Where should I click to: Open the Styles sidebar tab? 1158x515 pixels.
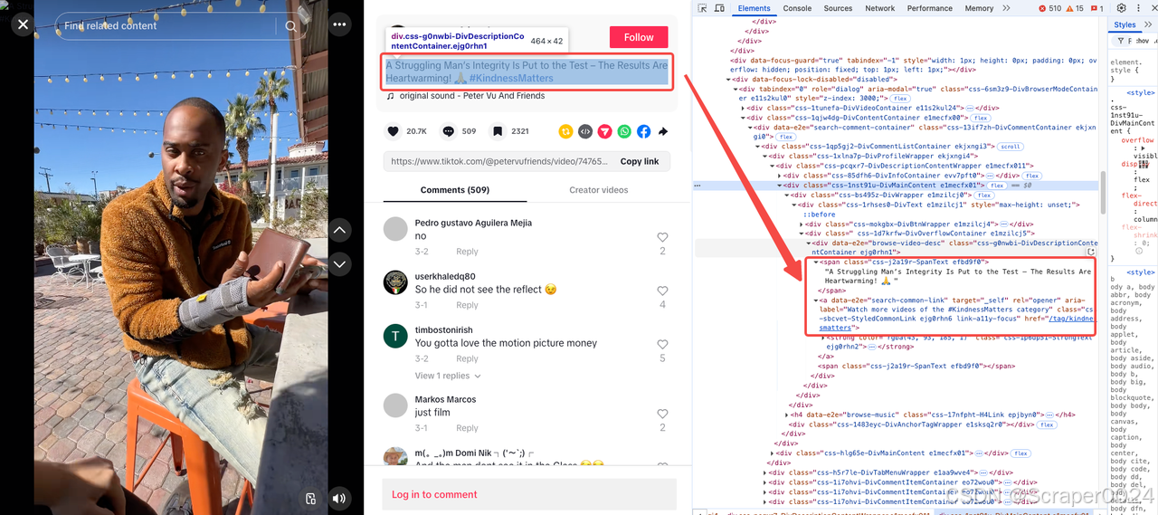1125,25
